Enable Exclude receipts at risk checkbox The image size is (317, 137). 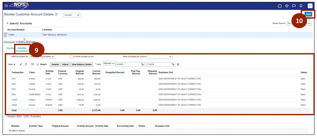tap(71, 57)
